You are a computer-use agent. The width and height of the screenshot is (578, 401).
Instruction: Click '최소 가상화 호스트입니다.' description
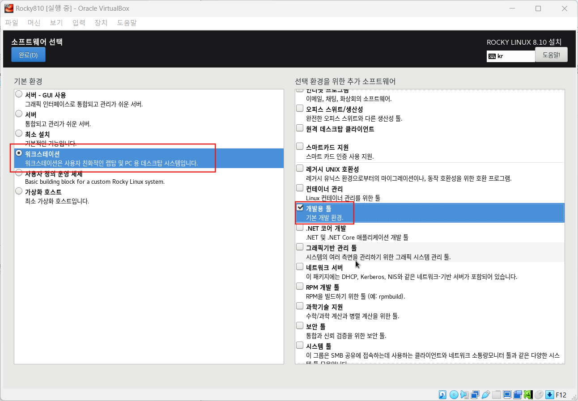(57, 201)
